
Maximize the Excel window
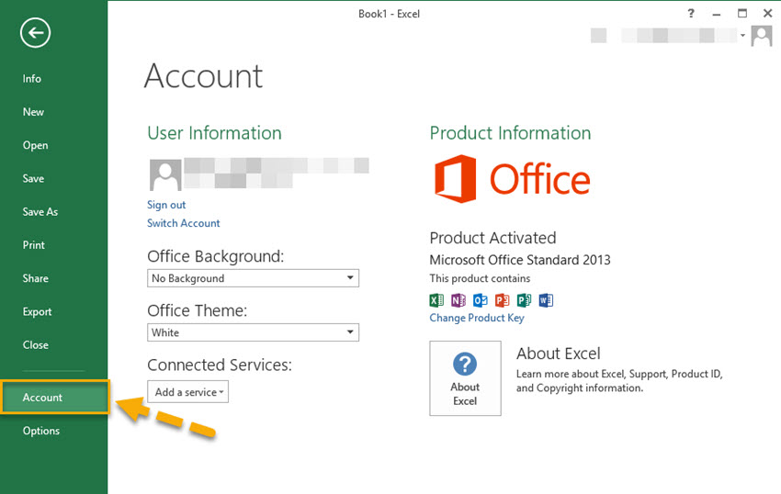[742, 14]
